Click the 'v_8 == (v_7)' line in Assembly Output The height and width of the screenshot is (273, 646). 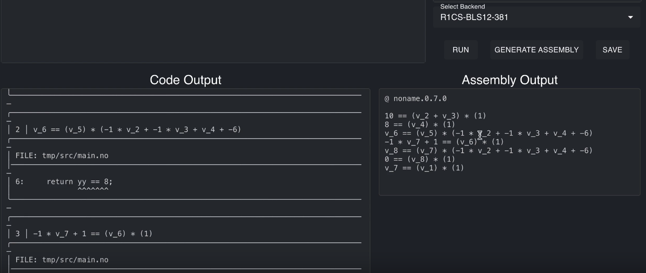489,151
